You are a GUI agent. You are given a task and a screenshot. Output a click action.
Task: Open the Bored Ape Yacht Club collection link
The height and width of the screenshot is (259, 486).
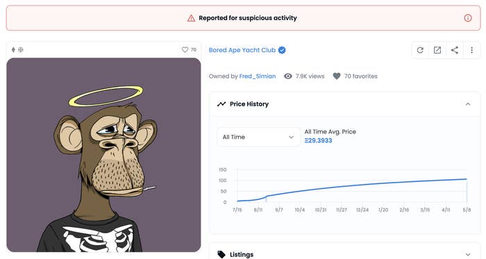(242, 50)
